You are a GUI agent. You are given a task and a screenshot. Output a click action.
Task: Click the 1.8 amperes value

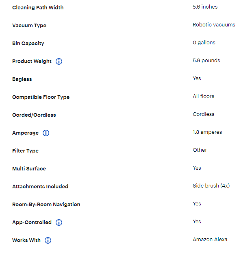coord(207,132)
